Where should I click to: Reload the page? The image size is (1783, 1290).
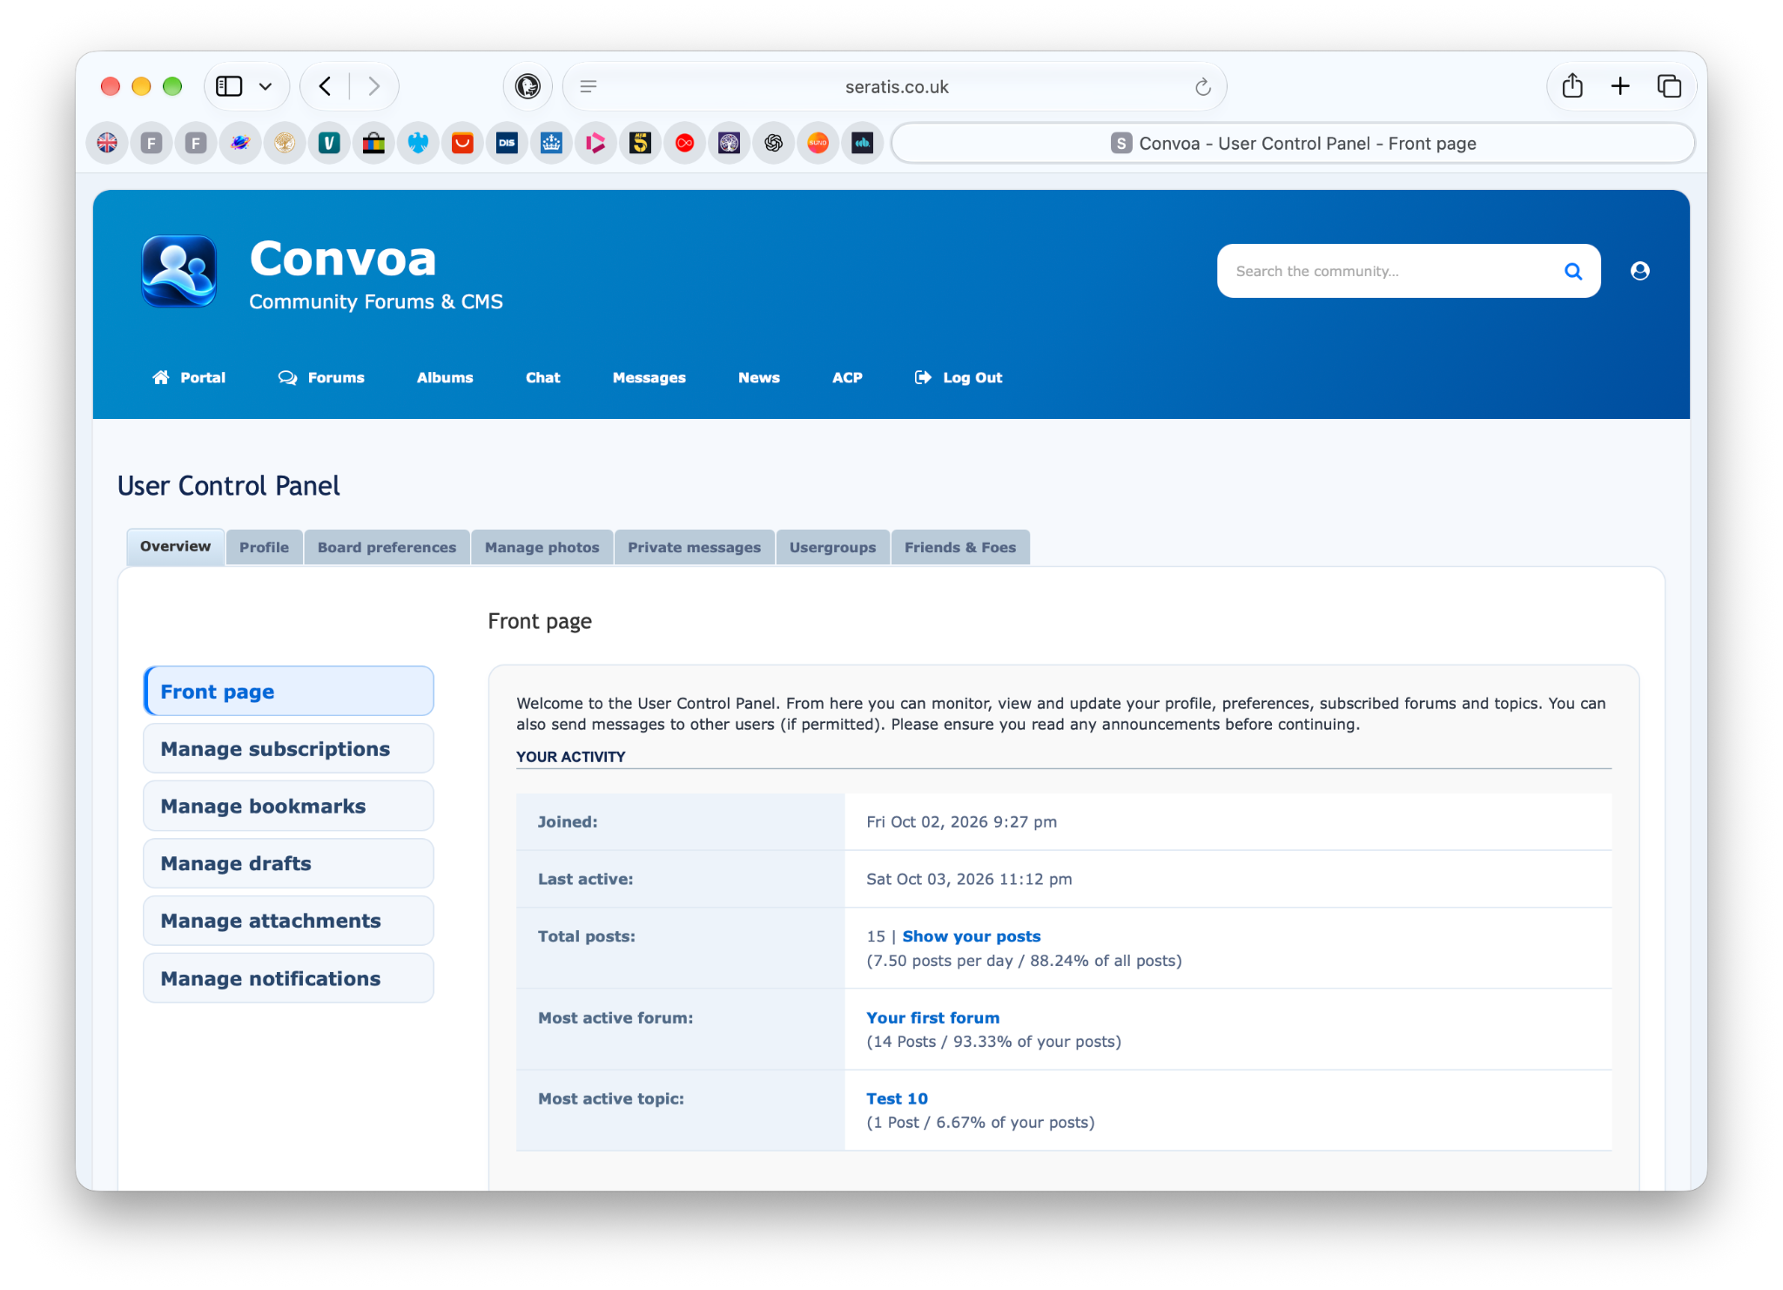pos(1203,87)
